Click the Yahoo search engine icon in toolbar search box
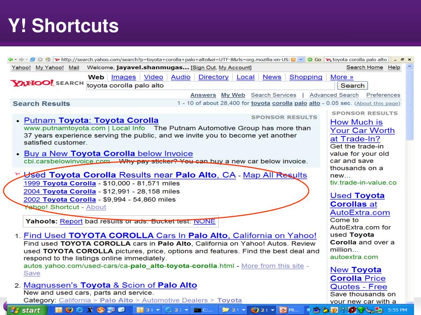Screen dimensions: 421x315 (x=328, y=59)
